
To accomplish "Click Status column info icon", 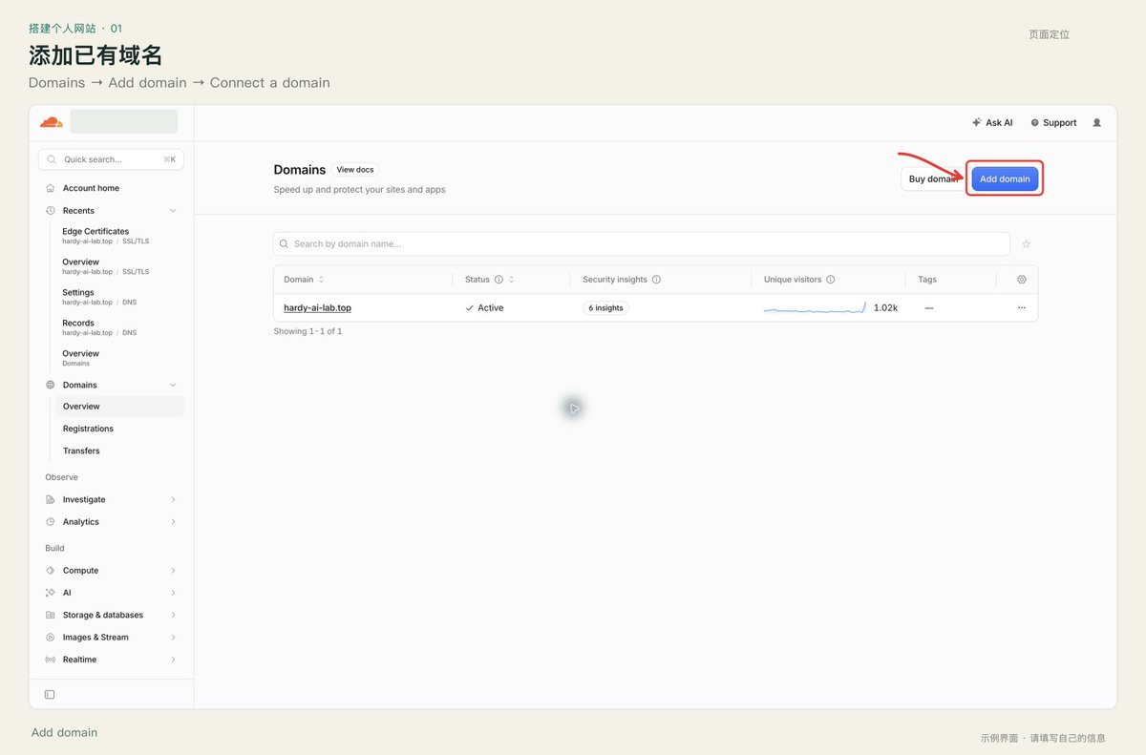I will click(x=499, y=280).
